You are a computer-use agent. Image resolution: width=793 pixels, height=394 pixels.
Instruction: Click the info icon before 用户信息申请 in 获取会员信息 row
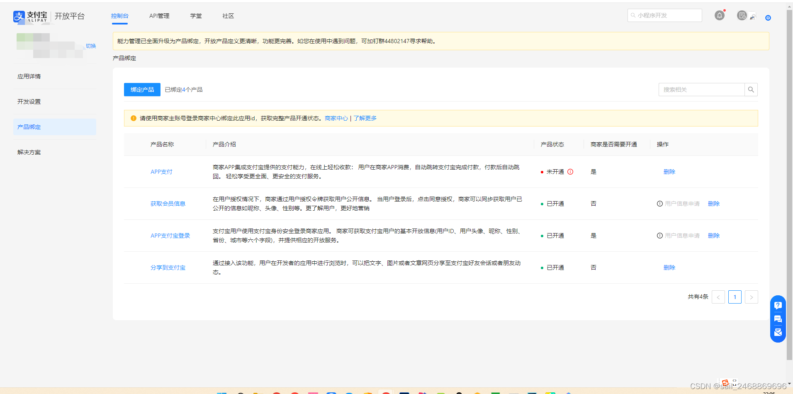tap(660, 204)
